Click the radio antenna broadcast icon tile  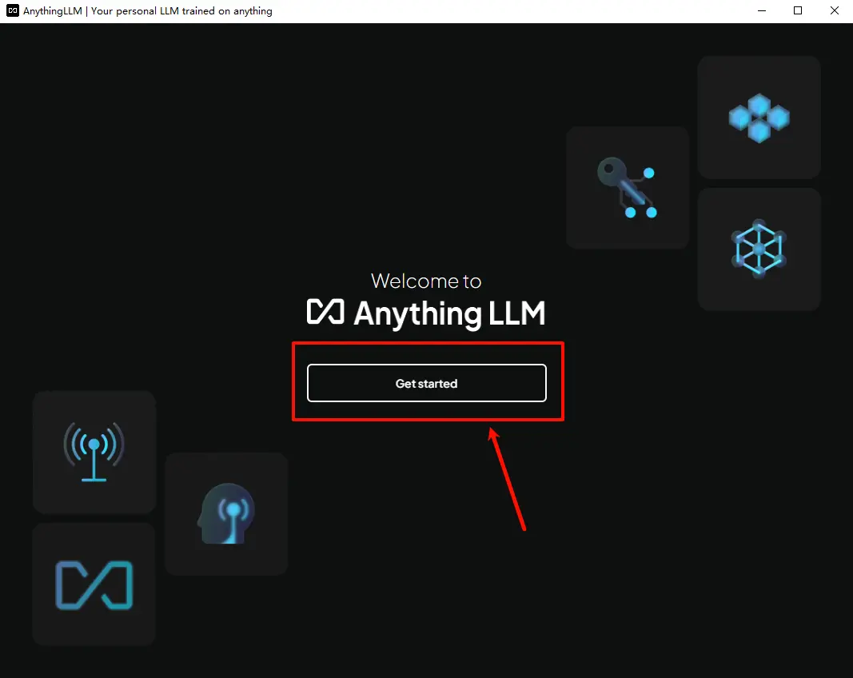click(94, 452)
